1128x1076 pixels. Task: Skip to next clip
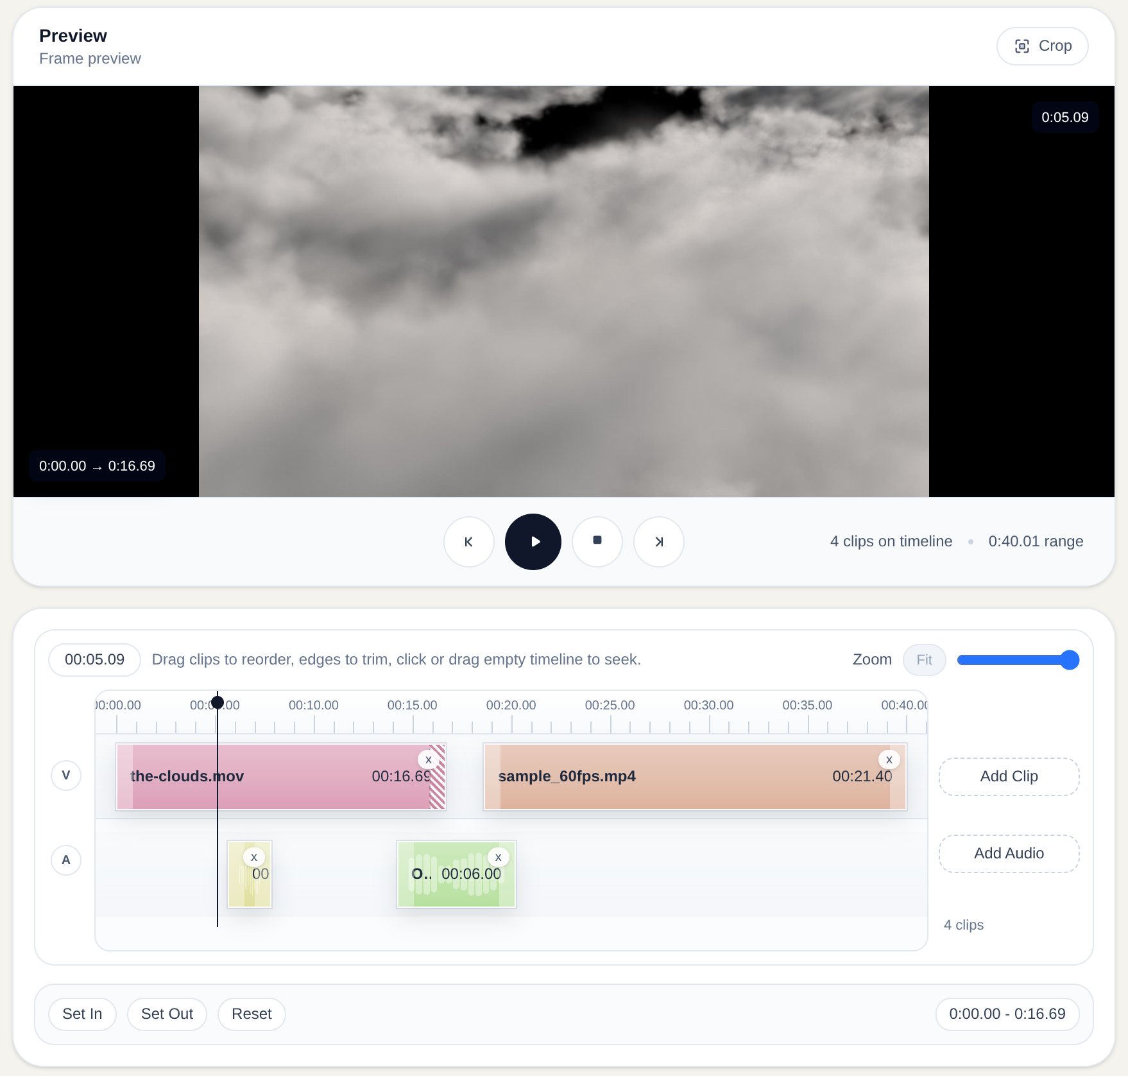point(659,542)
